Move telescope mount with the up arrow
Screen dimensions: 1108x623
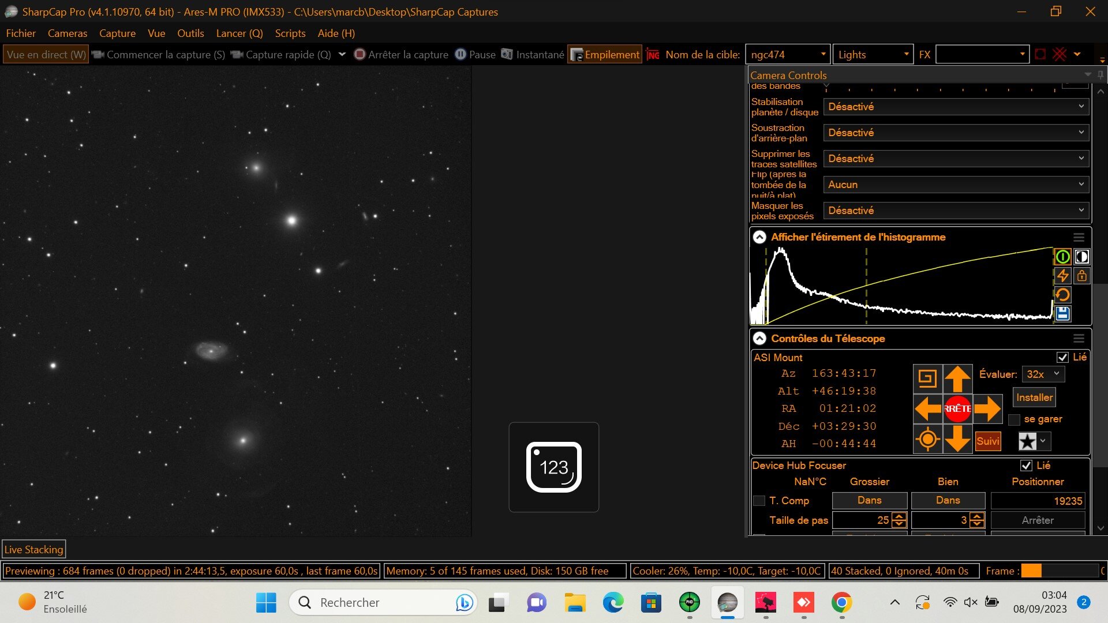click(957, 379)
